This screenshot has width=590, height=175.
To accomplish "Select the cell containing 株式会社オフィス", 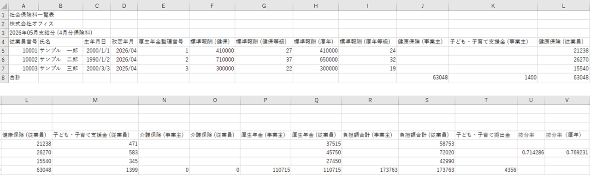I will coord(24,23).
